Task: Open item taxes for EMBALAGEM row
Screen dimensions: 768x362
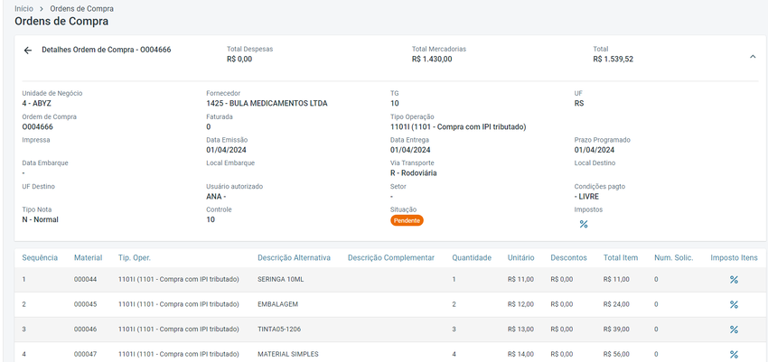Action: 734,305
